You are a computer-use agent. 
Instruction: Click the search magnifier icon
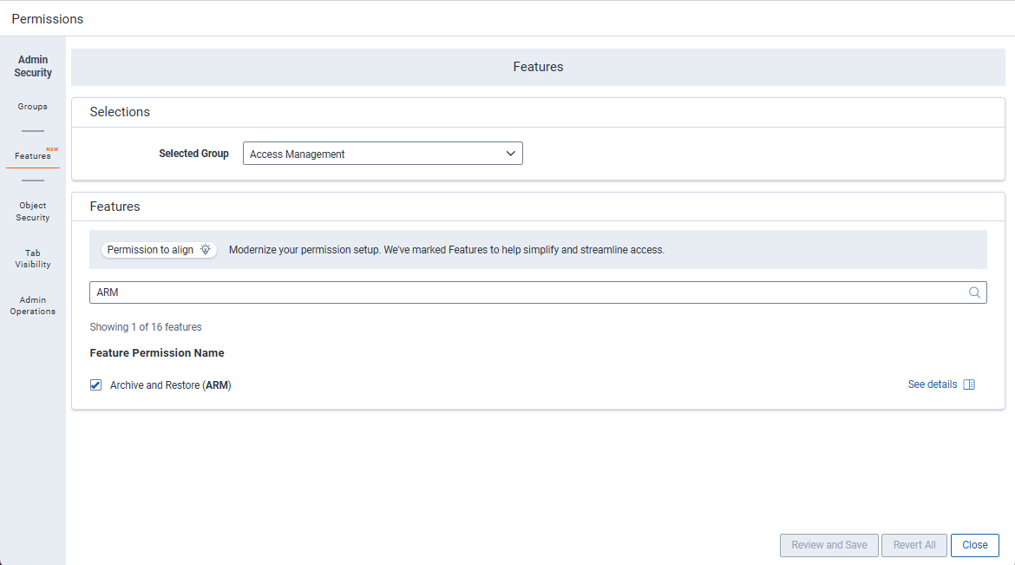(974, 292)
